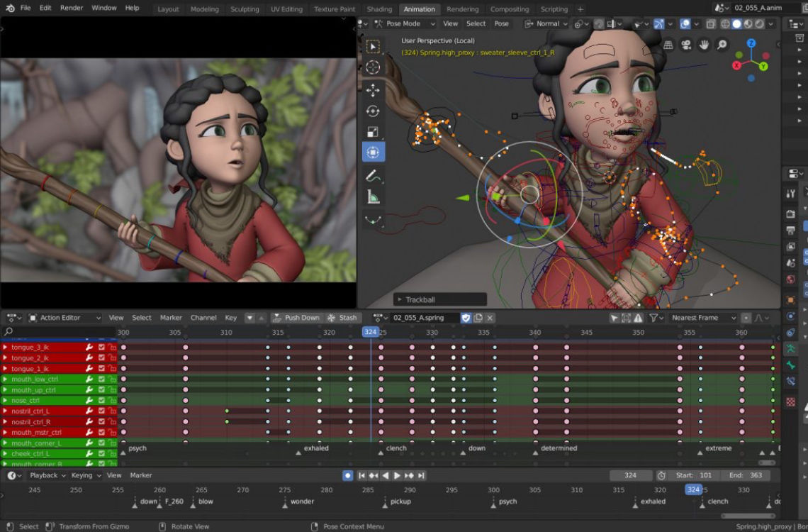
Task: Activate the Annotate pencil tool
Action: 374,175
